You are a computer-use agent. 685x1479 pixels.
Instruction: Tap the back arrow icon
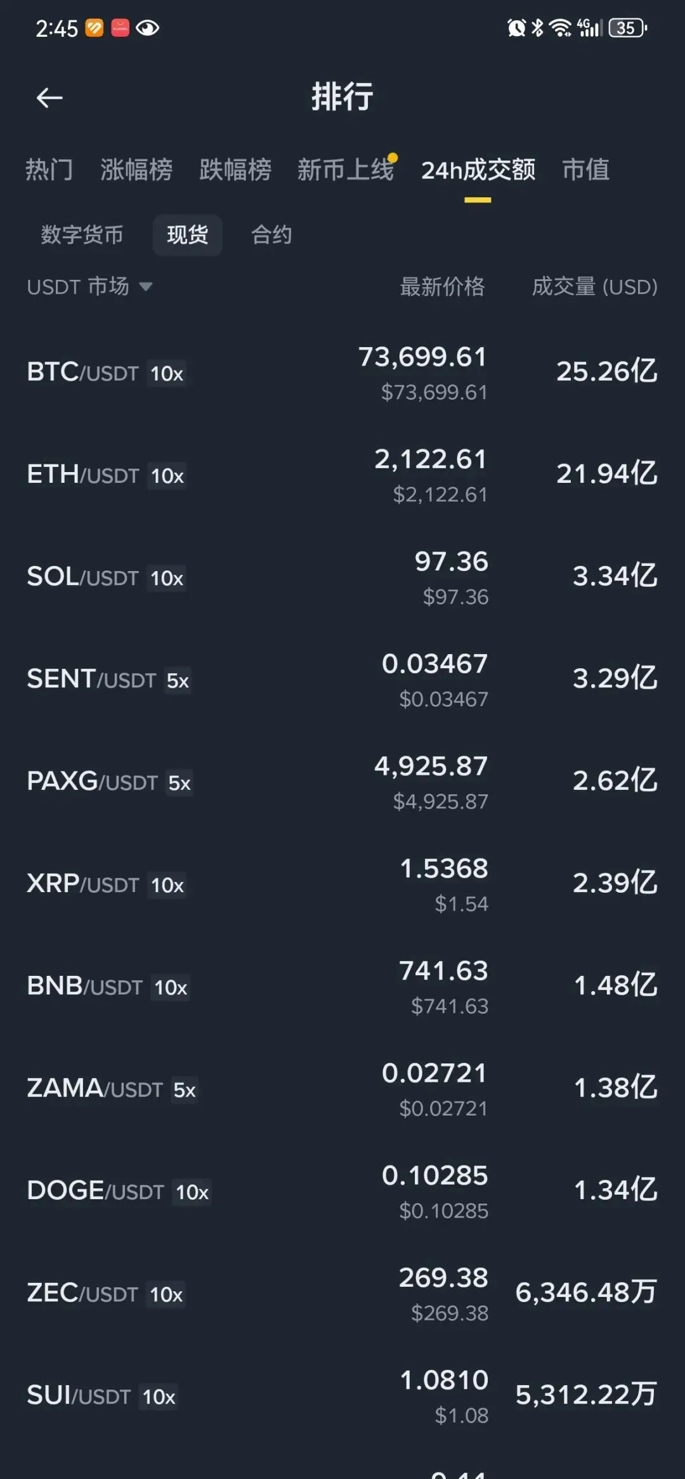pyautogui.click(x=49, y=98)
